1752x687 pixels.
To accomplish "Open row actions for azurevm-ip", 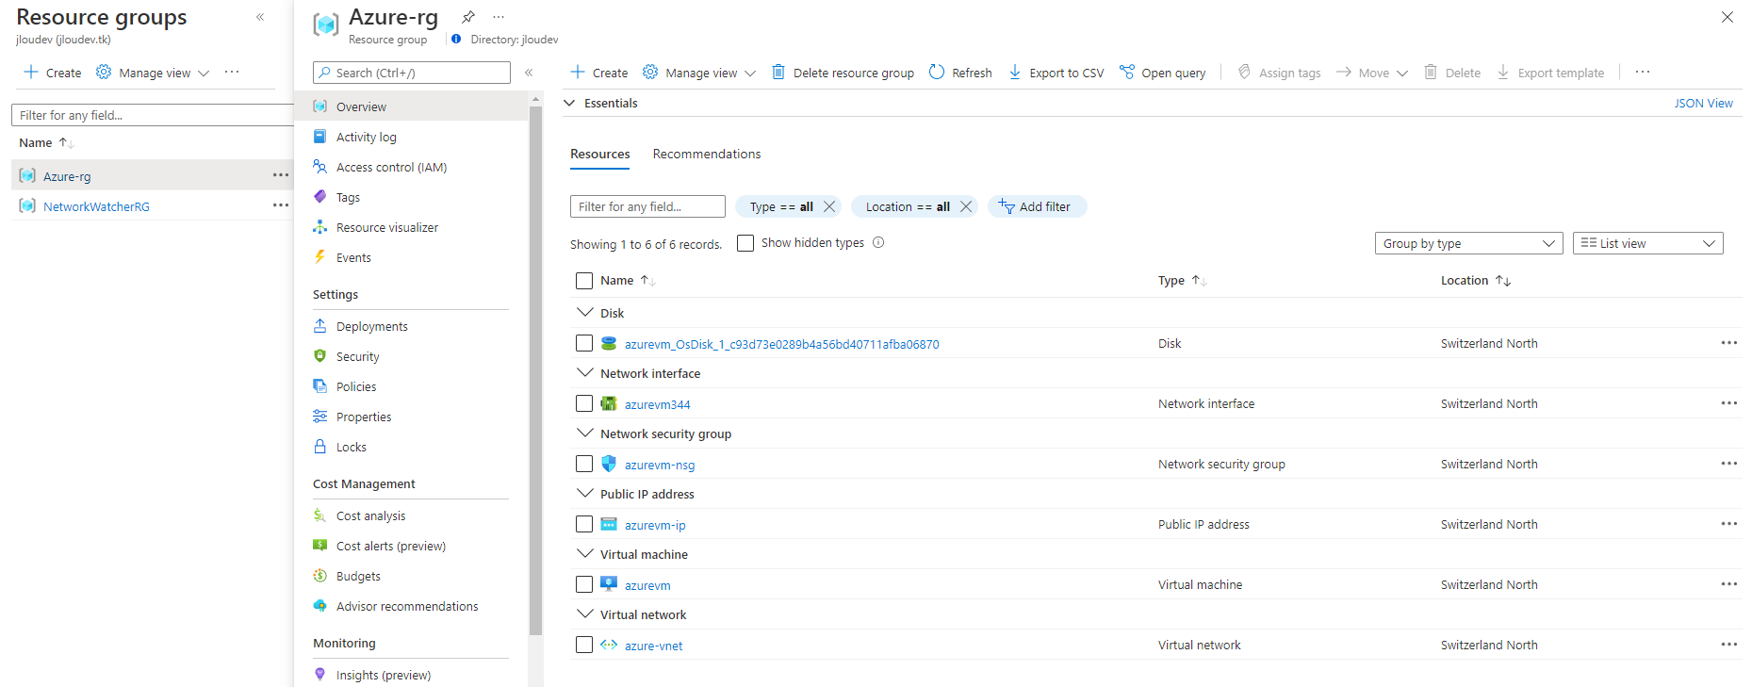I will point(1728,524).
